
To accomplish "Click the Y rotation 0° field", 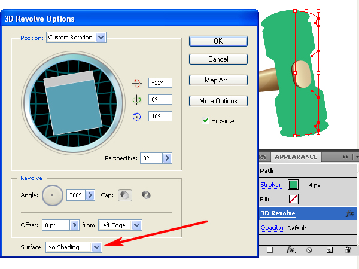I will pyautogui.click(x=160, y=100).
